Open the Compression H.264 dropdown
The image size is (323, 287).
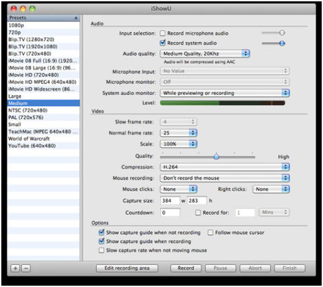click(x=225, y=167)
